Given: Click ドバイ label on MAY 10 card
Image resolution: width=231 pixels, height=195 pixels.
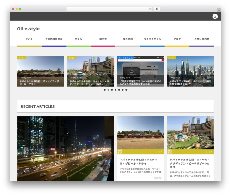Looking at the screenshot, I should 208,152.
